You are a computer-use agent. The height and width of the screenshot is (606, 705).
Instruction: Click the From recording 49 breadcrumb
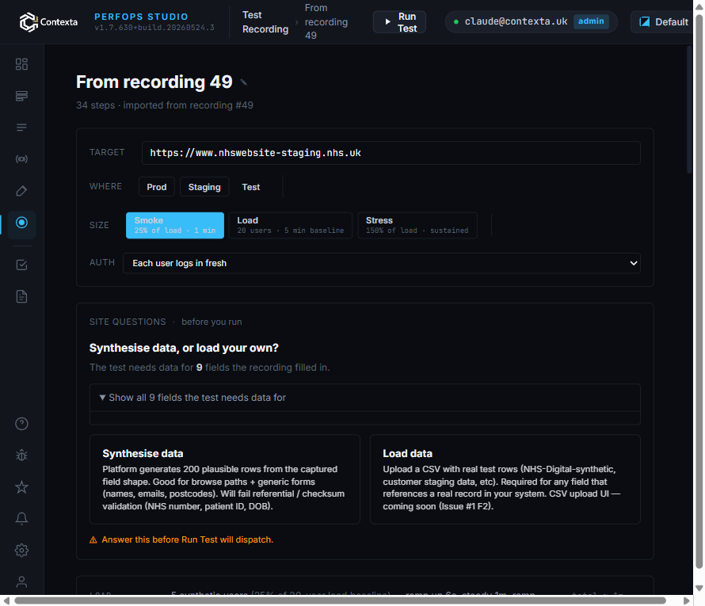(x=326, y=21)
